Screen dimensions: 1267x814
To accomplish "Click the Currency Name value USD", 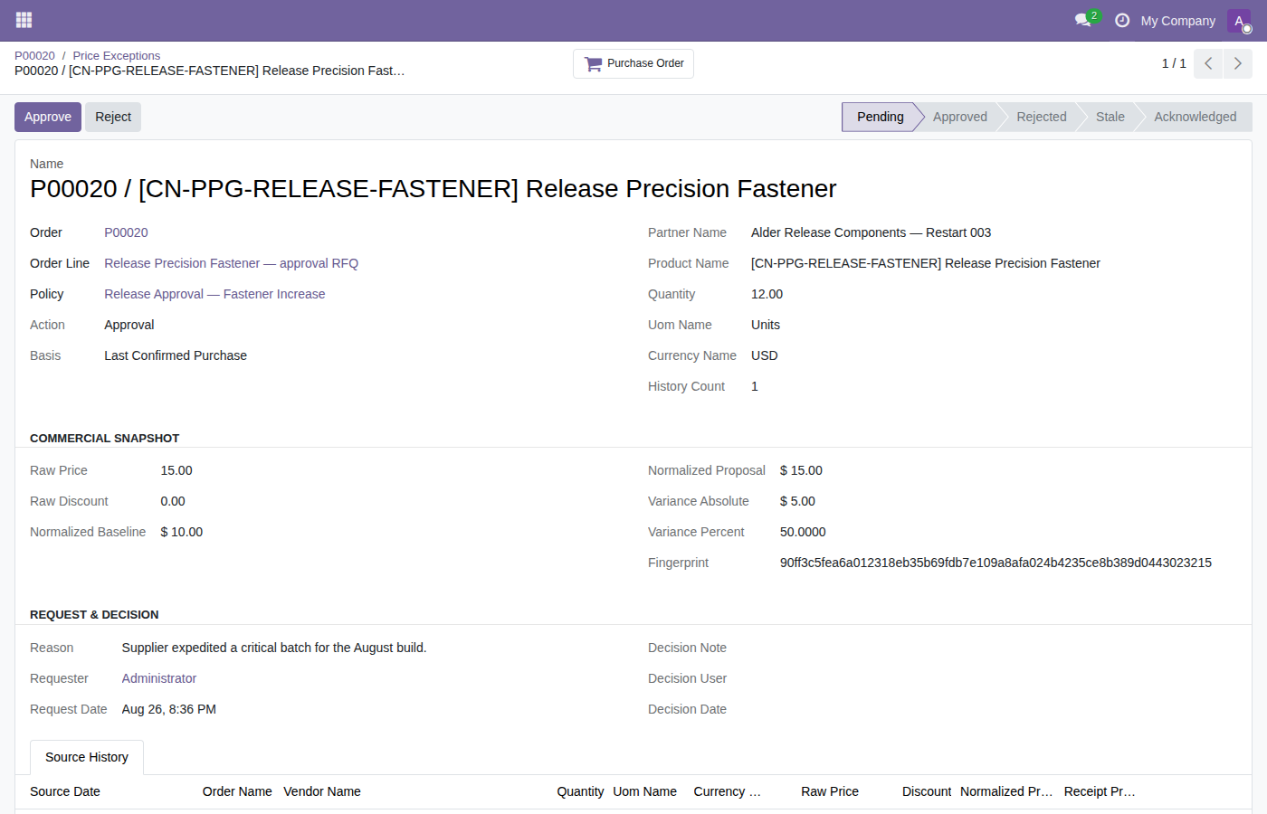I will tap(765, 355).
